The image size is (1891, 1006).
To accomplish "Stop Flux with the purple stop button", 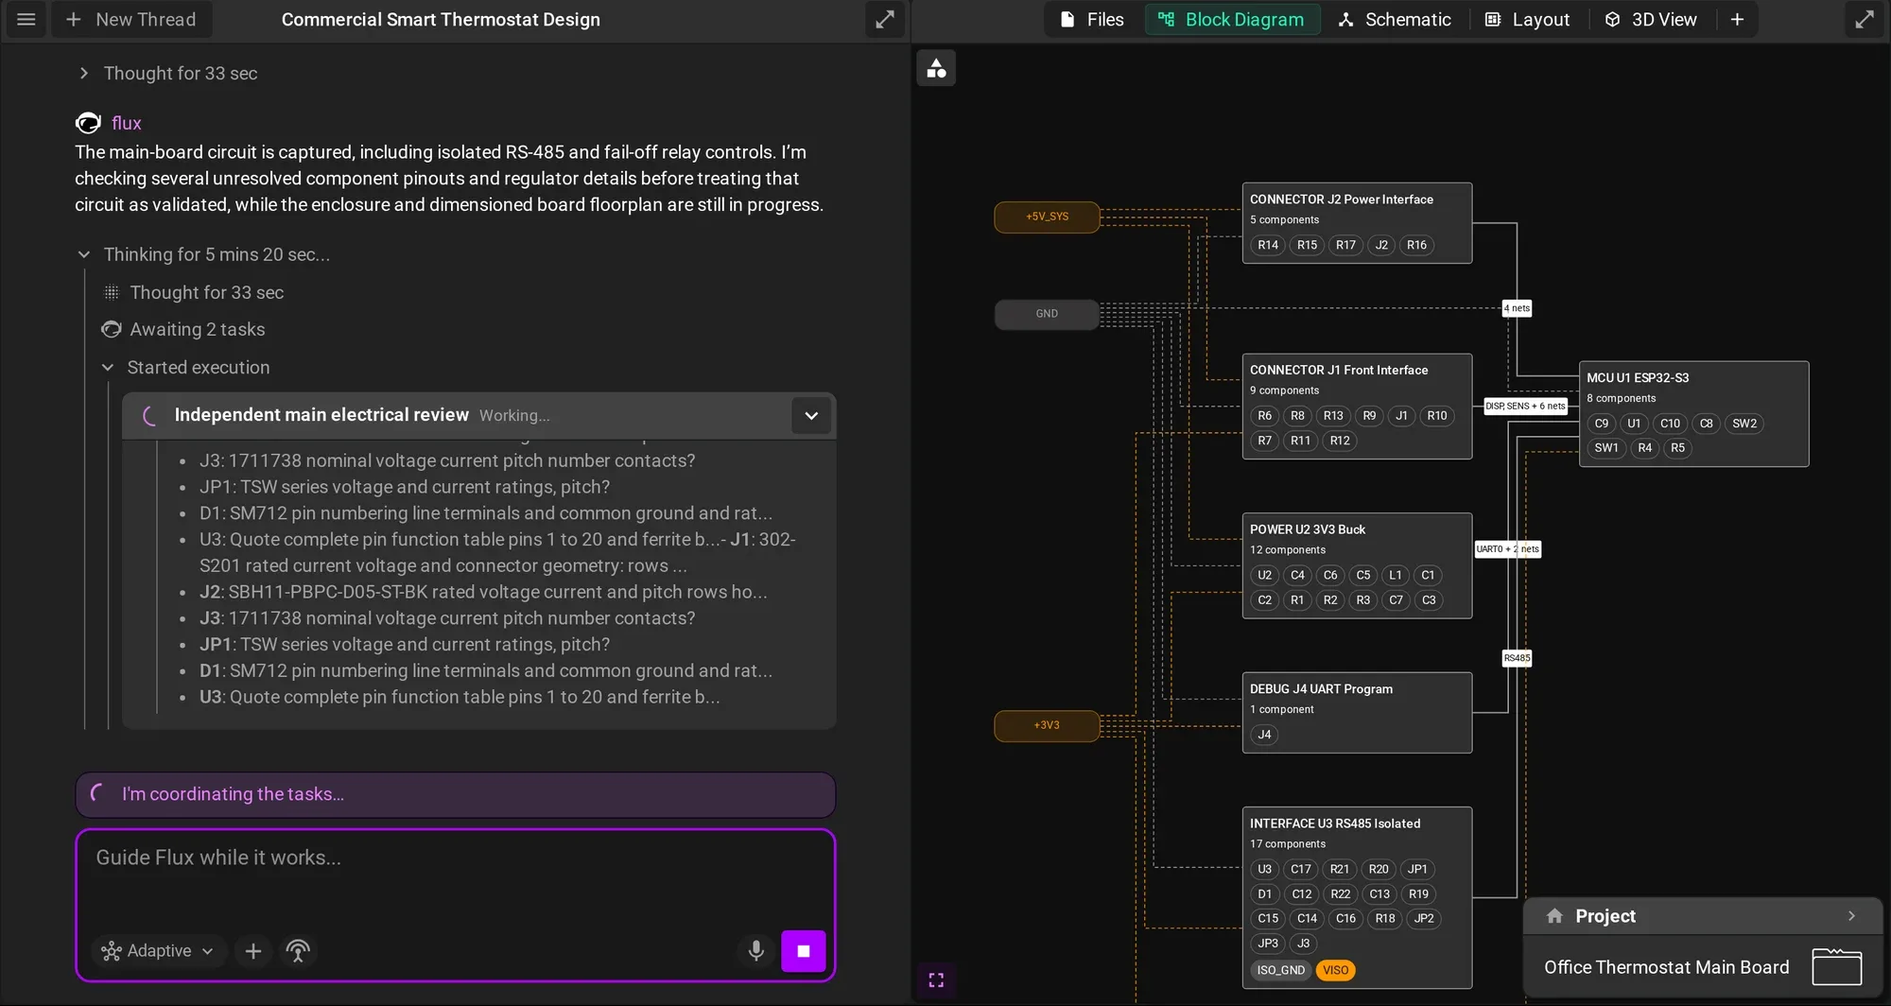I will (x=804, y=951).
